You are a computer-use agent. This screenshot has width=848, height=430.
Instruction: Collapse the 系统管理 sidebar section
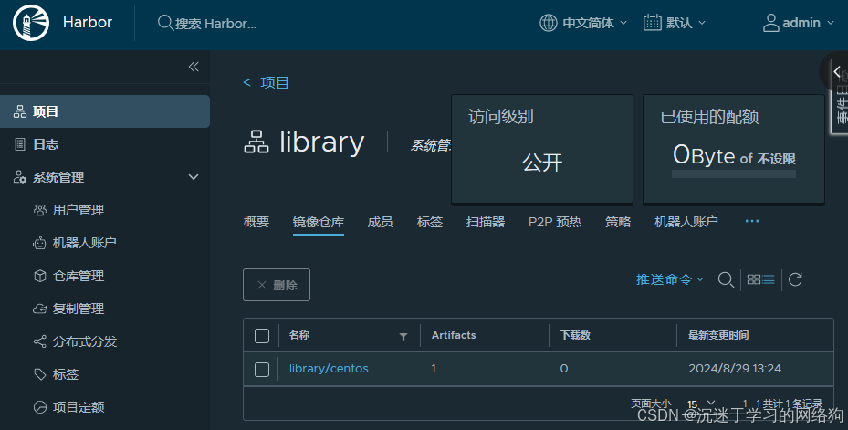[194, 177]
